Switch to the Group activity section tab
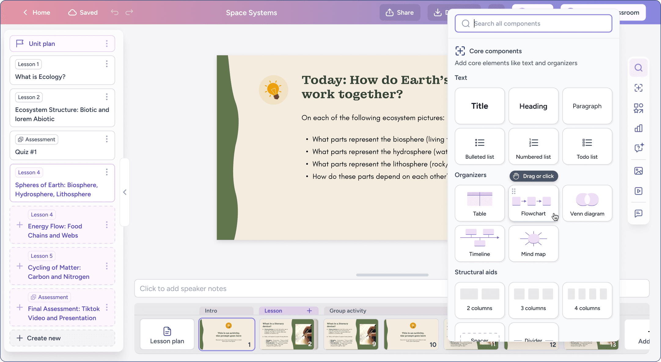 [347, 311]
